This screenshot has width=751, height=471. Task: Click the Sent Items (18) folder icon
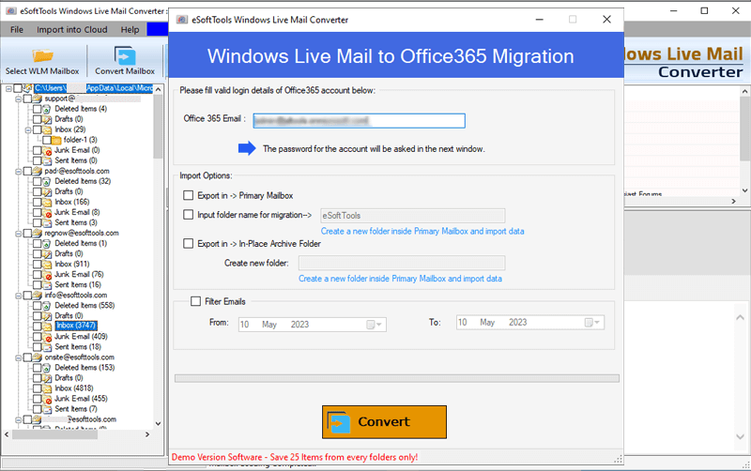click(47, 347)
